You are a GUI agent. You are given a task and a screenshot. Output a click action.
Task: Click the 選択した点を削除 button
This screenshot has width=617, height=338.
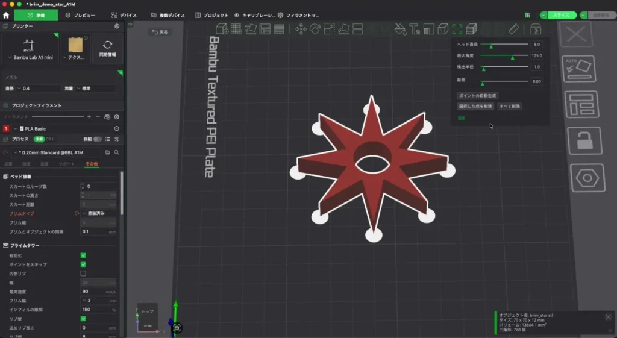pos(475,106)
